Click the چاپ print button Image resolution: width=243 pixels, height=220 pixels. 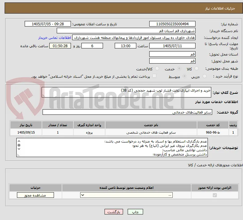(x=135, y=212)
